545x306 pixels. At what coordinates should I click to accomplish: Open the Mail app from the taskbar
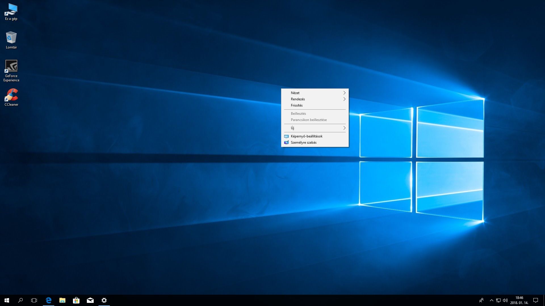coord(90,300)
